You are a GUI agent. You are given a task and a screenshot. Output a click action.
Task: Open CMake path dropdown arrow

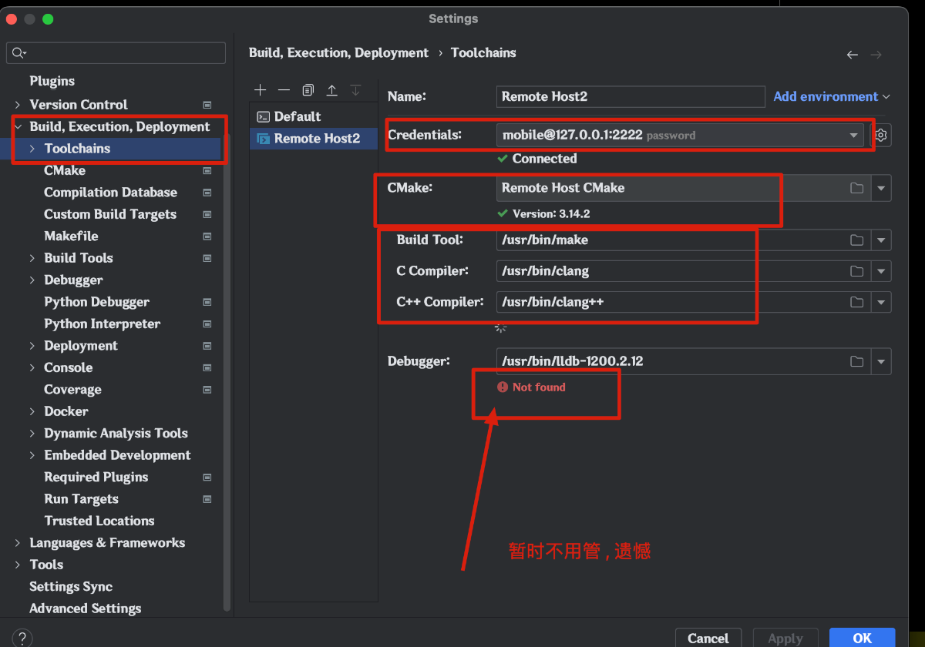click(x=881, y=189)
